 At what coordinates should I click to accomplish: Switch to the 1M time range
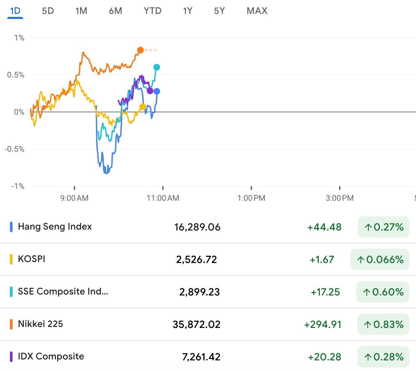[81, 11]
